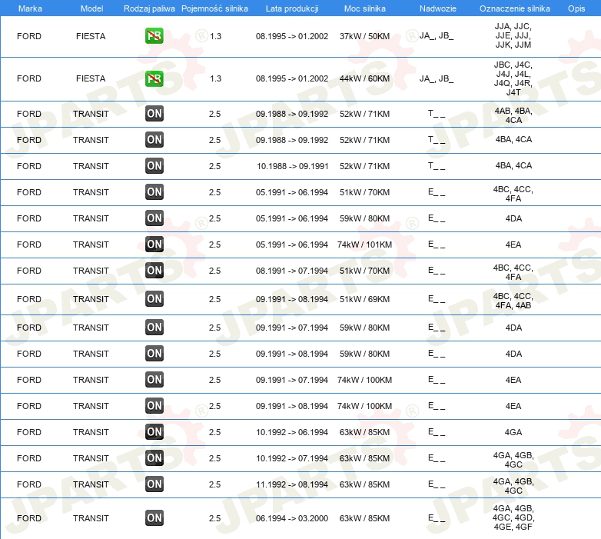This screenshot has width=601, height=539.
Task: Click ON diesel icon for Transit 10.1992 -> 07.1994
Action: (154, 457)
